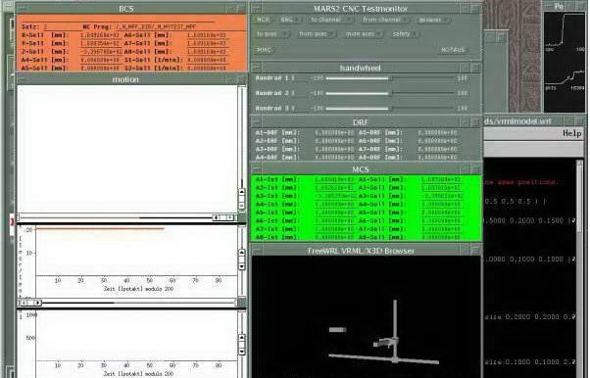The width and height of the screenshot is (590, 378).
Task: Click the vertical scrollbar of the vrmlmodel.wrl text window
Action: coord(579,267)
